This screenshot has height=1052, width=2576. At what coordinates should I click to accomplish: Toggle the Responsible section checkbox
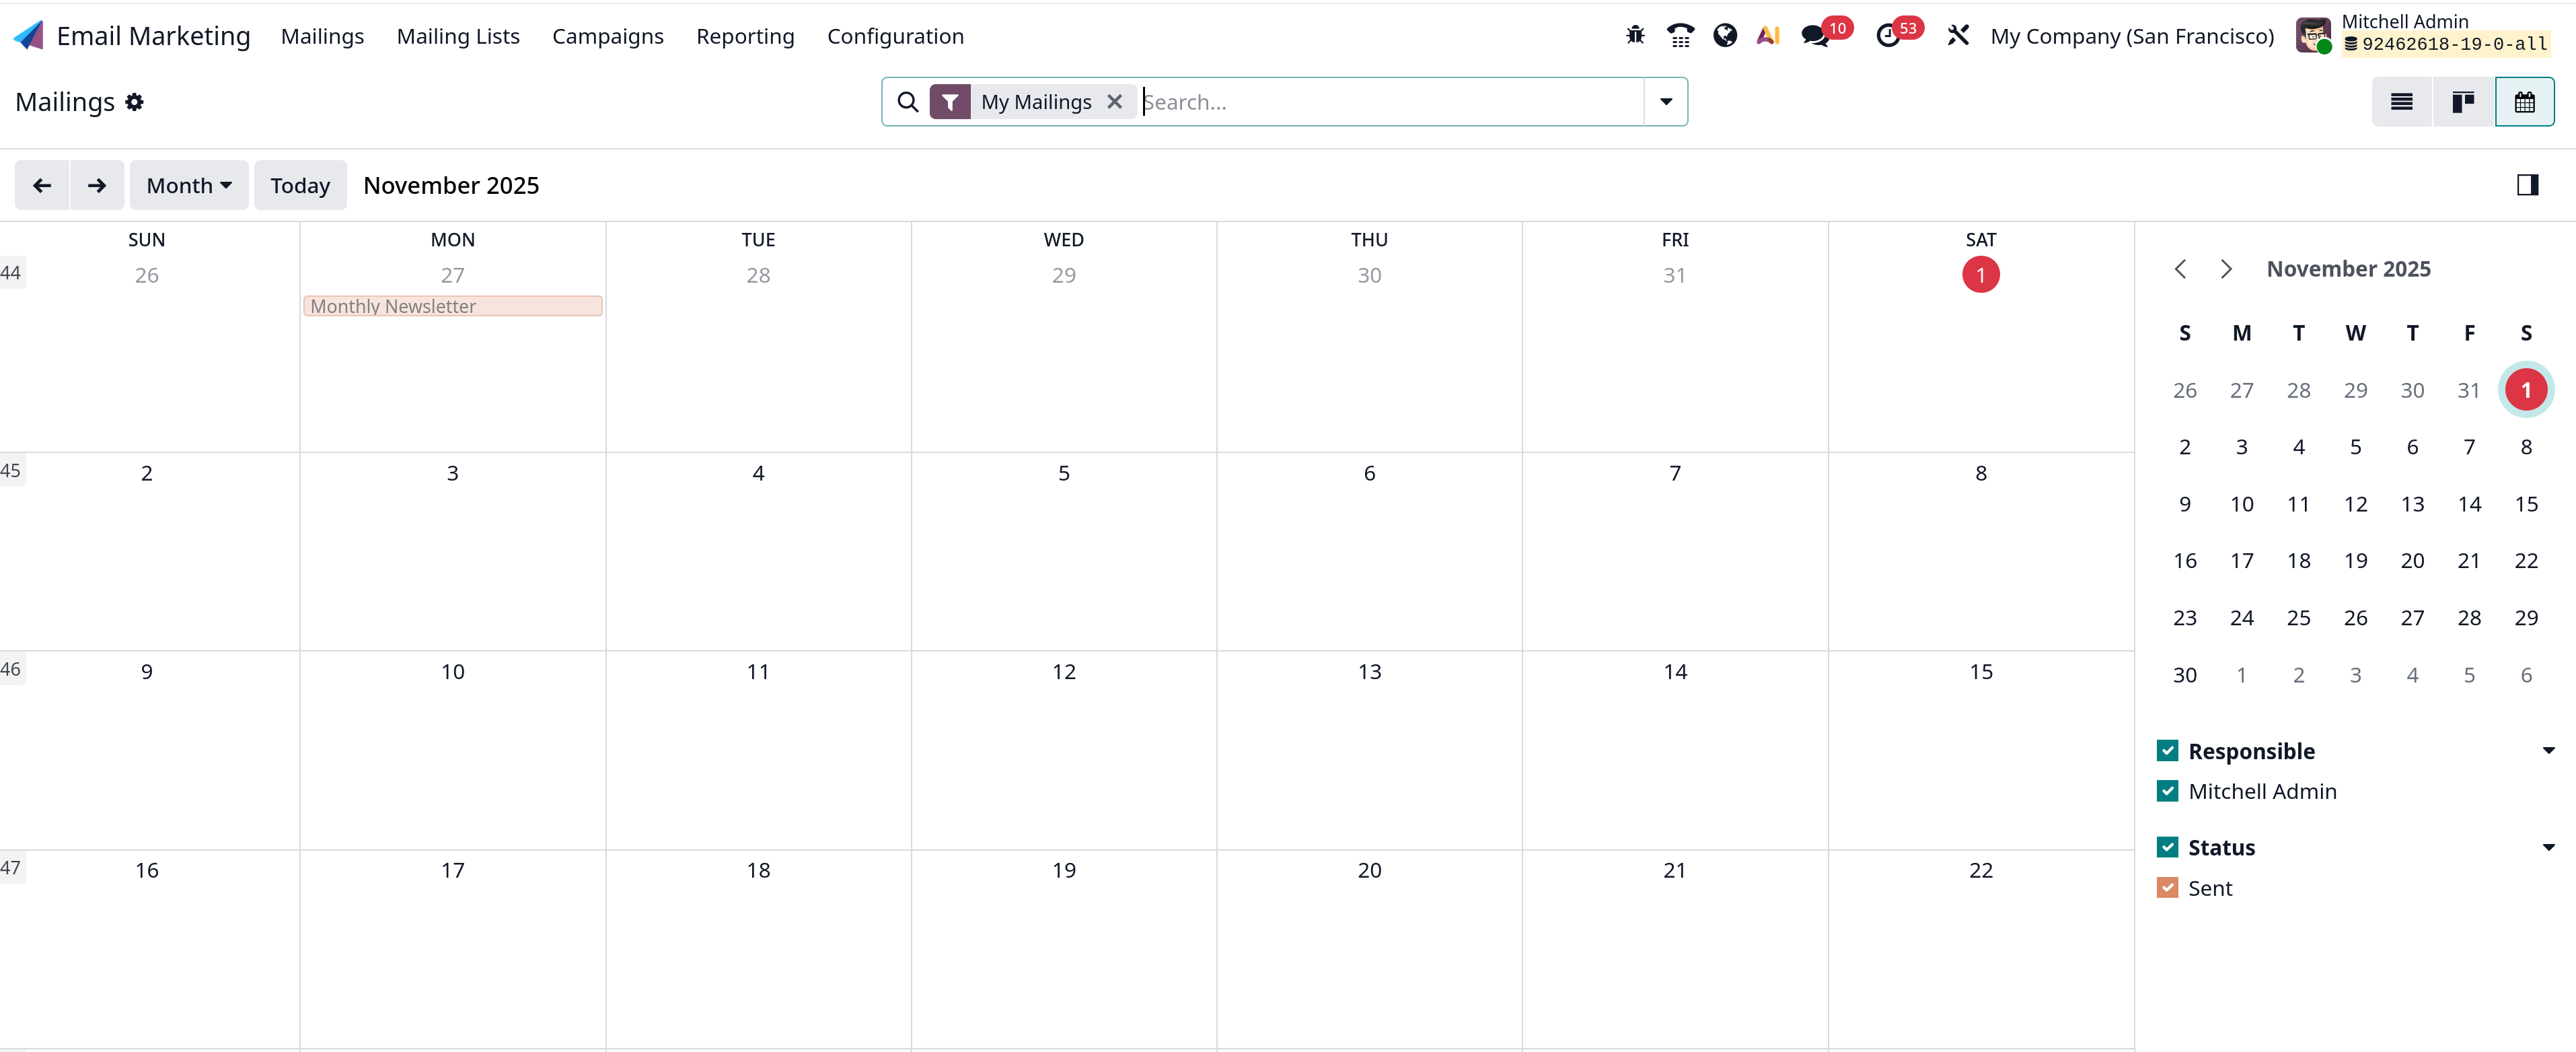click(2168, 751)
